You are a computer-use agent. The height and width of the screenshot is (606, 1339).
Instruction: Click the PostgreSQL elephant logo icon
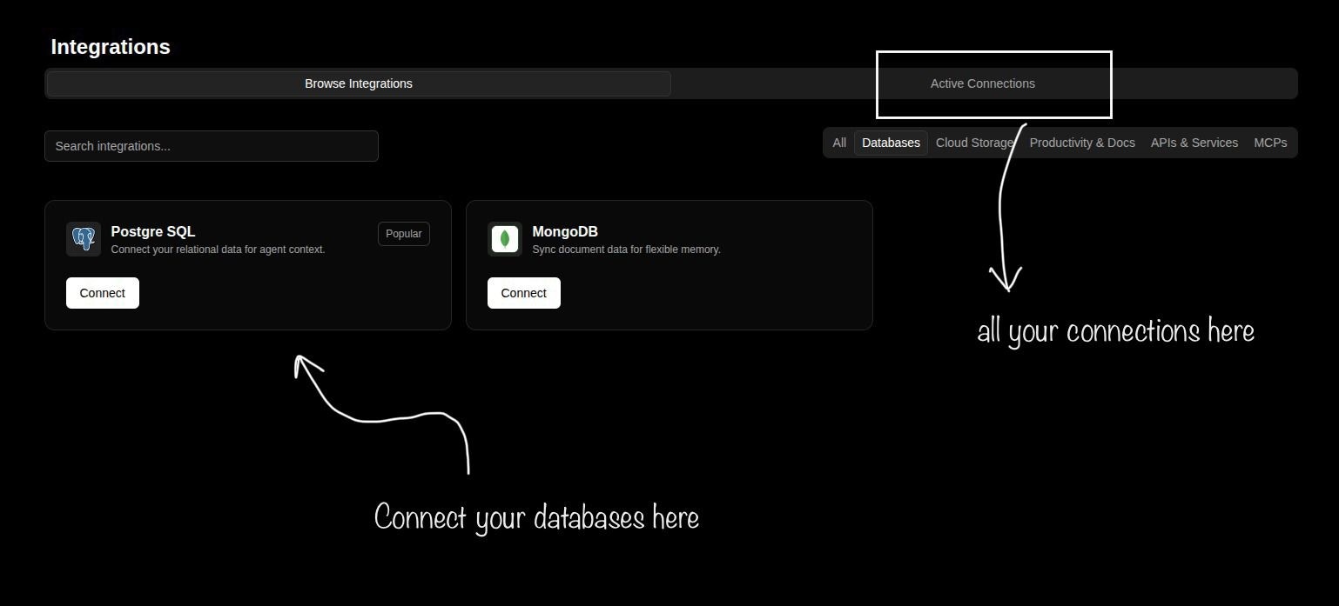(x=83, y=238)
